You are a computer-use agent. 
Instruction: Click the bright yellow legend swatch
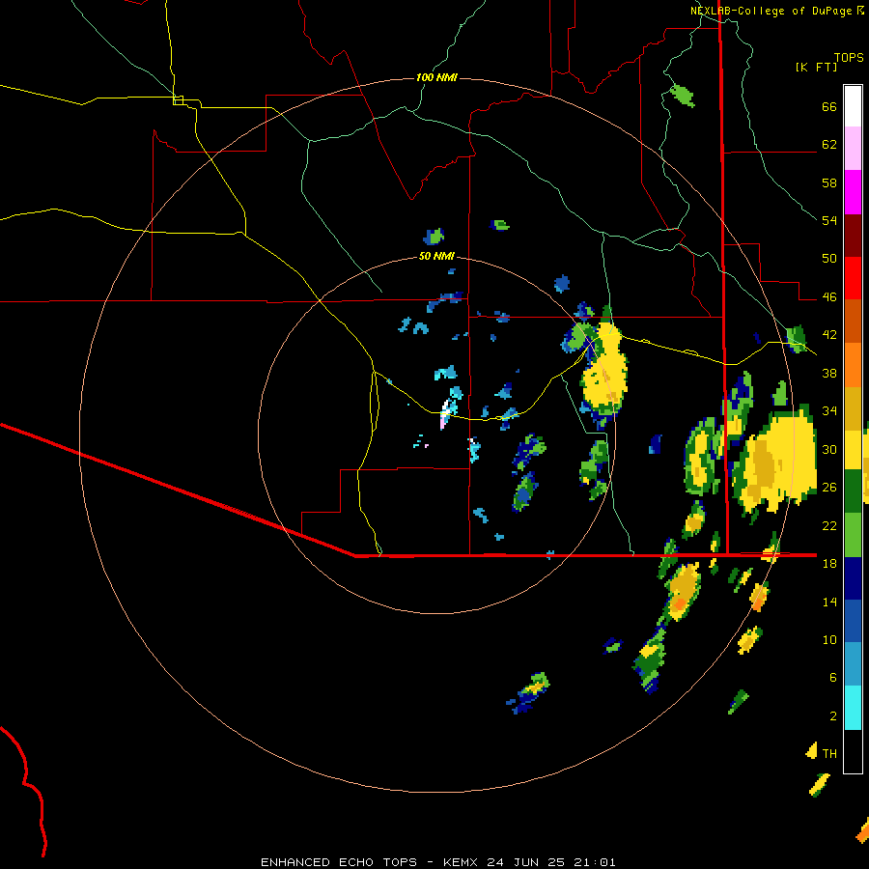click(853, 450)
